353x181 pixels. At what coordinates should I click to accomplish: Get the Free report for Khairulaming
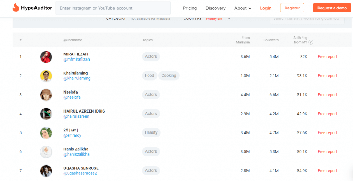pos(327,76)
